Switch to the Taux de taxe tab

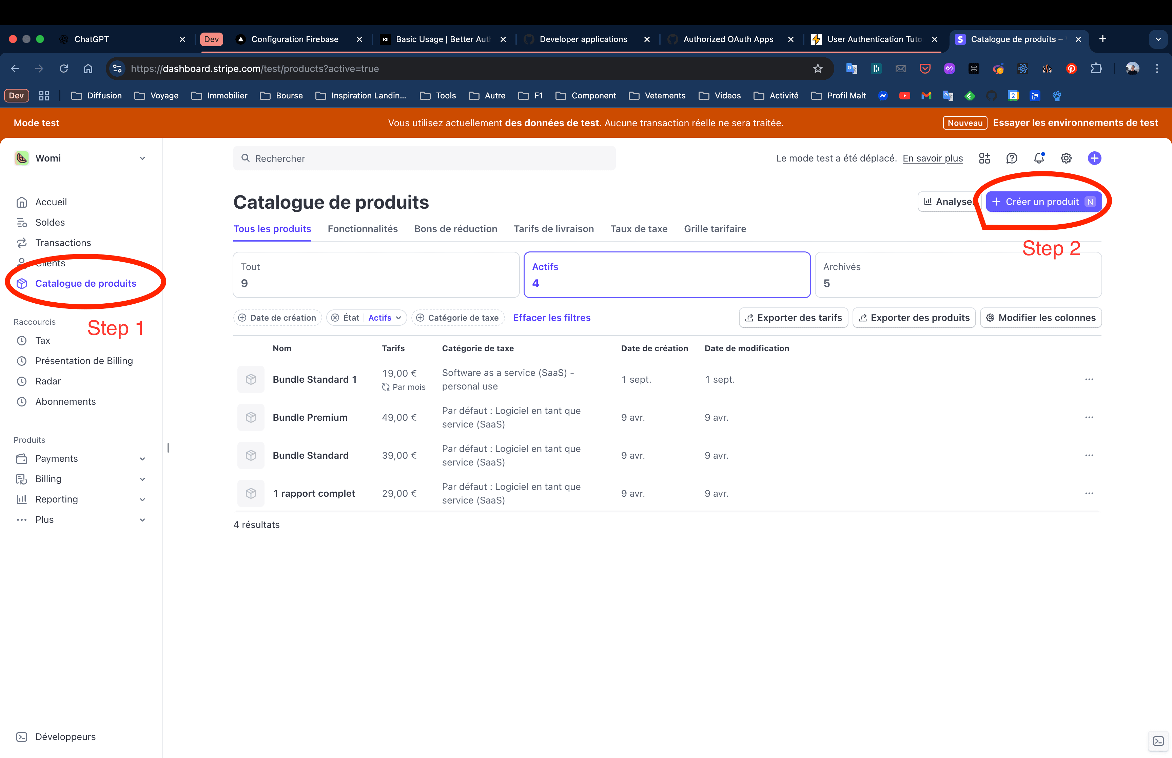[x=638, y=229]
